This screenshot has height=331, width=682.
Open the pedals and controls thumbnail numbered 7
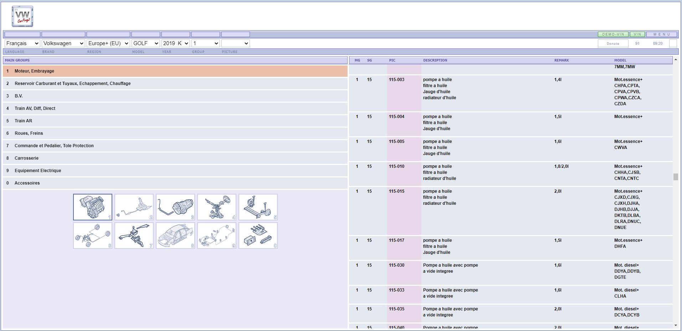[x=134, y=236]
